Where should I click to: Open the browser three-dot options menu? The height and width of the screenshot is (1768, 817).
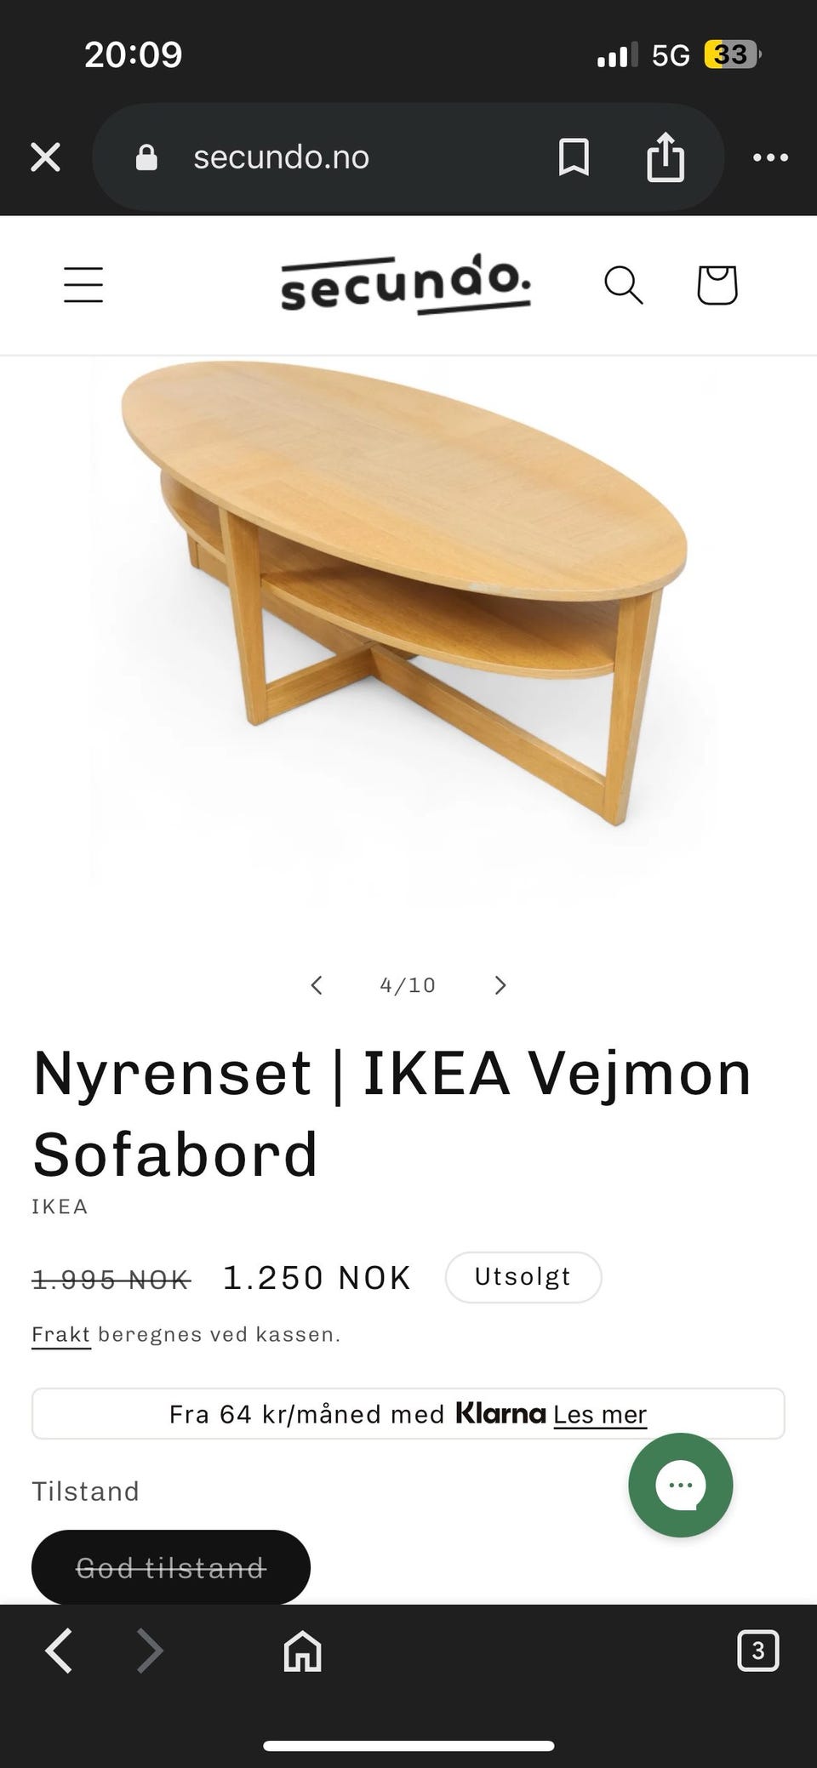tap(770, 157)
